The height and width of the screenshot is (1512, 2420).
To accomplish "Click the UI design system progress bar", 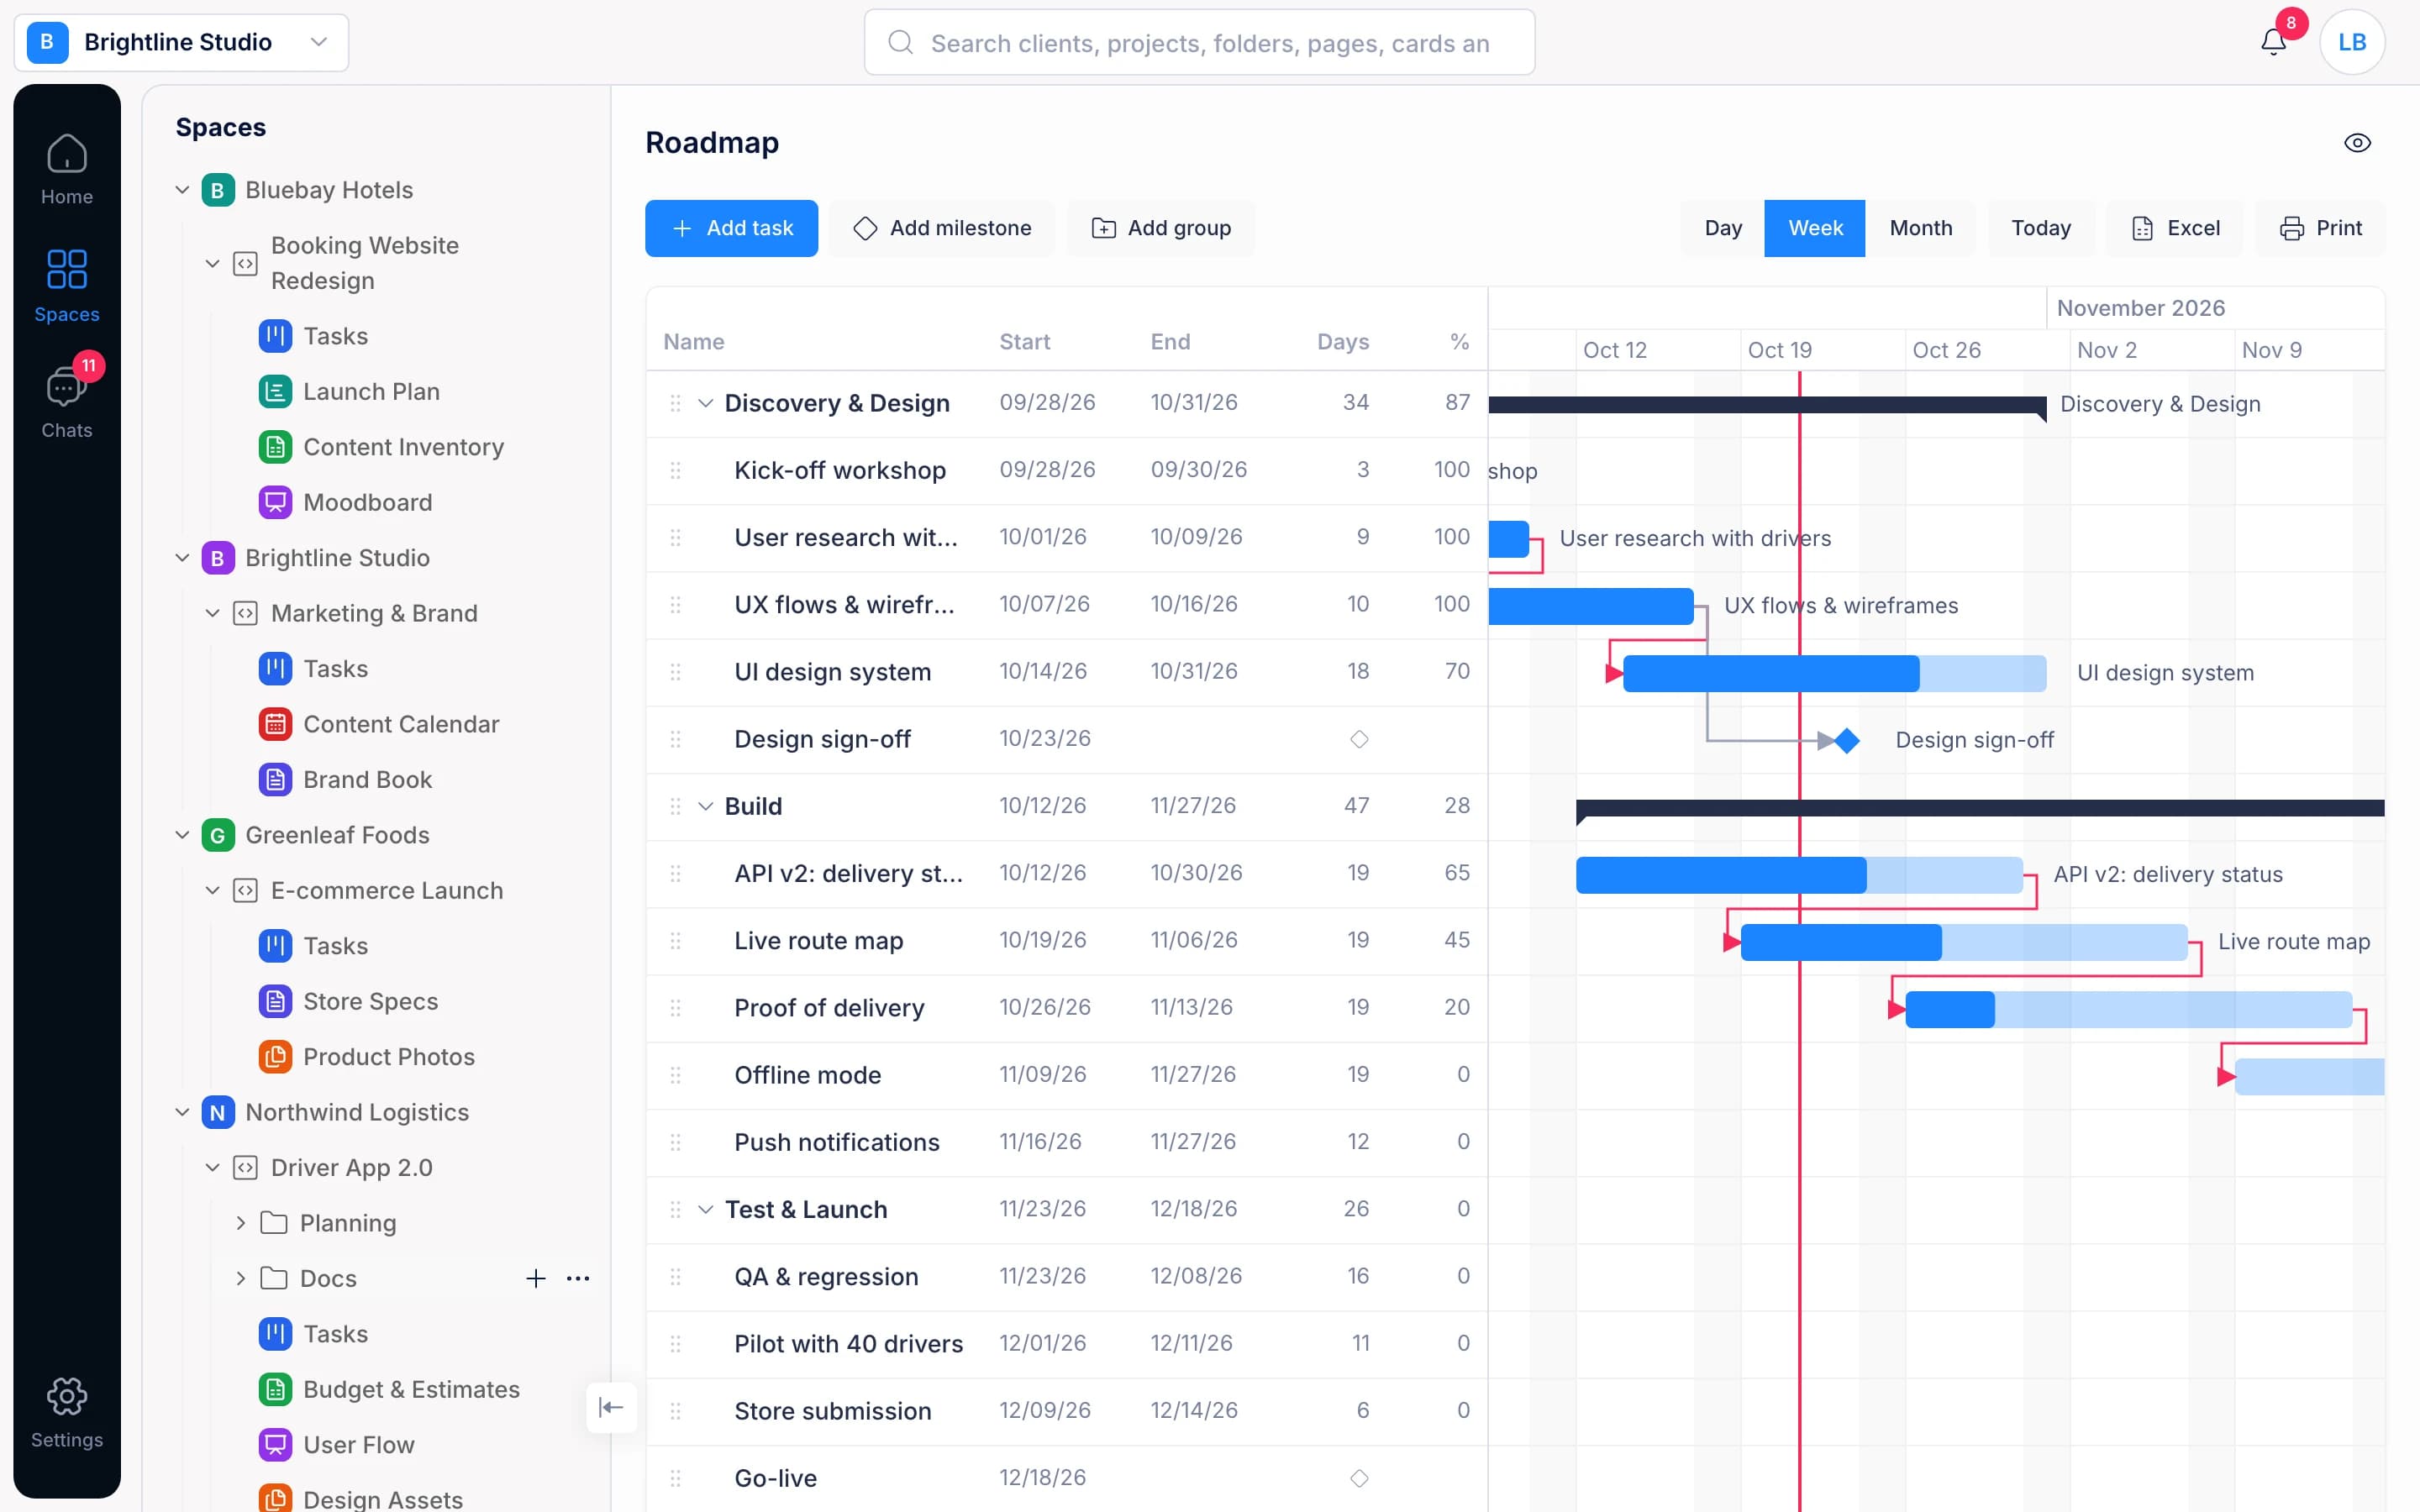I will point(1834,673).
